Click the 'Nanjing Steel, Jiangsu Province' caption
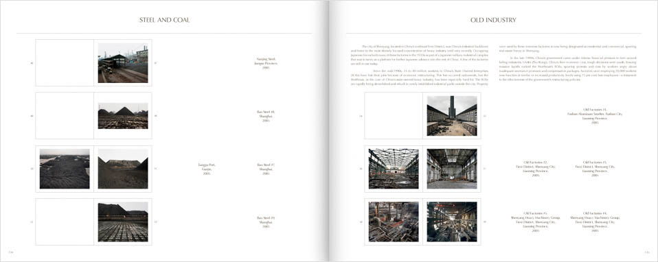The image size is (658, 262). pyautogui.click(x=266, y=63)
